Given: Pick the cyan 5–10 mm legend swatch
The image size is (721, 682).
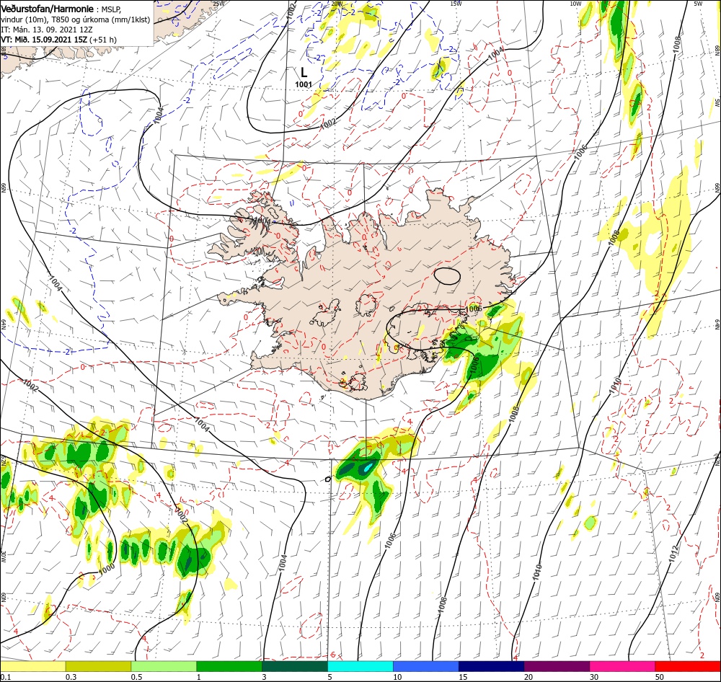Looking at the screenshot, I should [360, 666].
